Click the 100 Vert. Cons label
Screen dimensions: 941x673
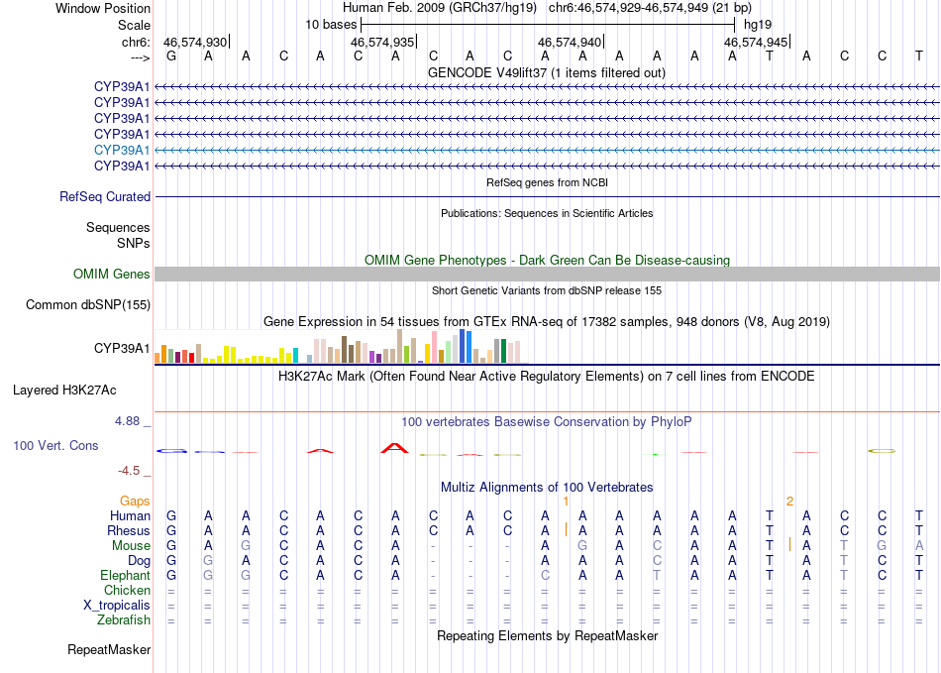(x=55, y=445)
